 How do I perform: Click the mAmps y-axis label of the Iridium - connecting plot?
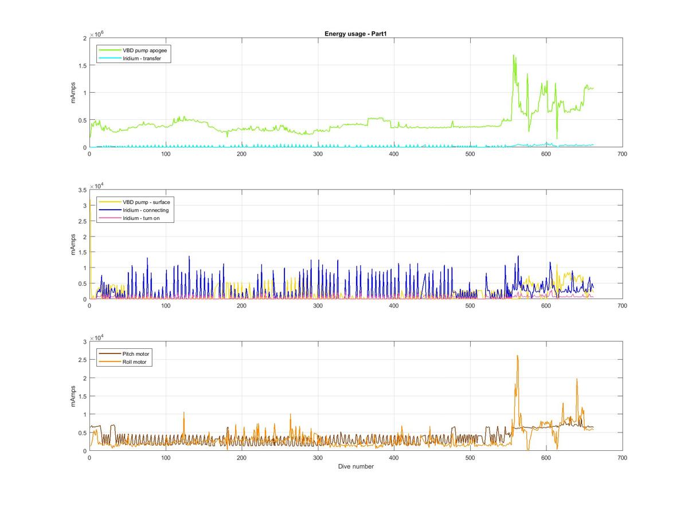[73, 244]
